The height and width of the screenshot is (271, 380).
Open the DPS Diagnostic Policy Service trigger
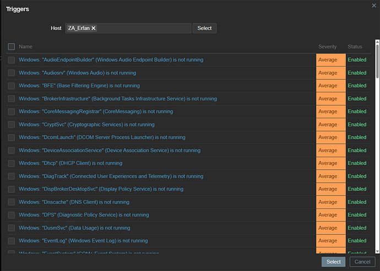point(84,215)
